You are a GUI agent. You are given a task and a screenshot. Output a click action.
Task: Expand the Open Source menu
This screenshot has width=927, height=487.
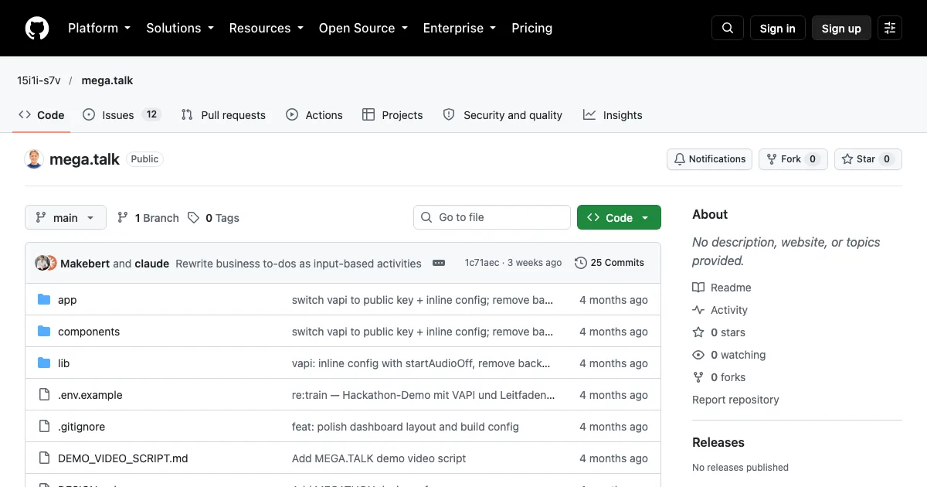click(x=363, y=28)
